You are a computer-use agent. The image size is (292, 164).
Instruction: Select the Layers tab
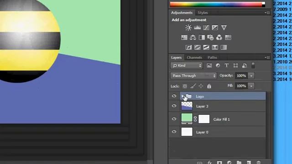[x=177, y=57]
